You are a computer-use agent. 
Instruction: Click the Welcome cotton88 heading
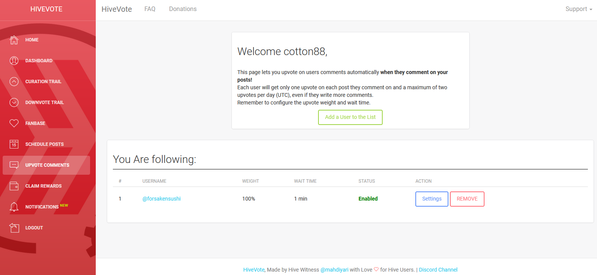coord(282,51)
